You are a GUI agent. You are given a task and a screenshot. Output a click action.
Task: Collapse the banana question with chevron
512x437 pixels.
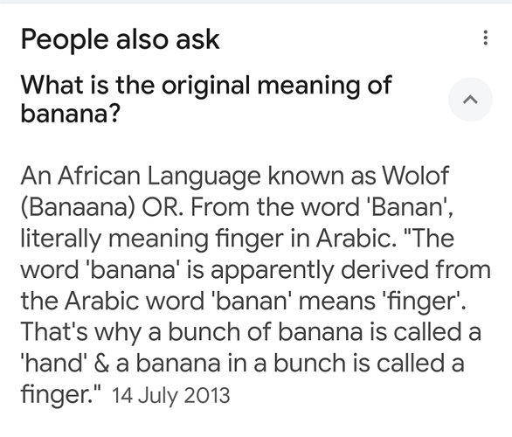point(470,100)
